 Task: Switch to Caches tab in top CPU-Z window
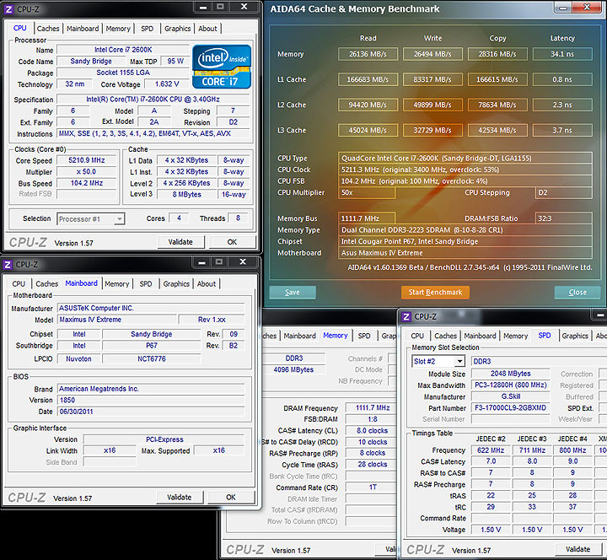(48, 29)
